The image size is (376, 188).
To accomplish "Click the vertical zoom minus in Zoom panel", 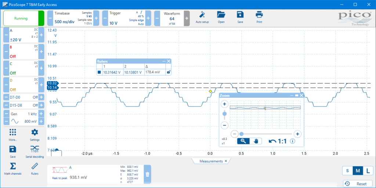I will 225,125.
